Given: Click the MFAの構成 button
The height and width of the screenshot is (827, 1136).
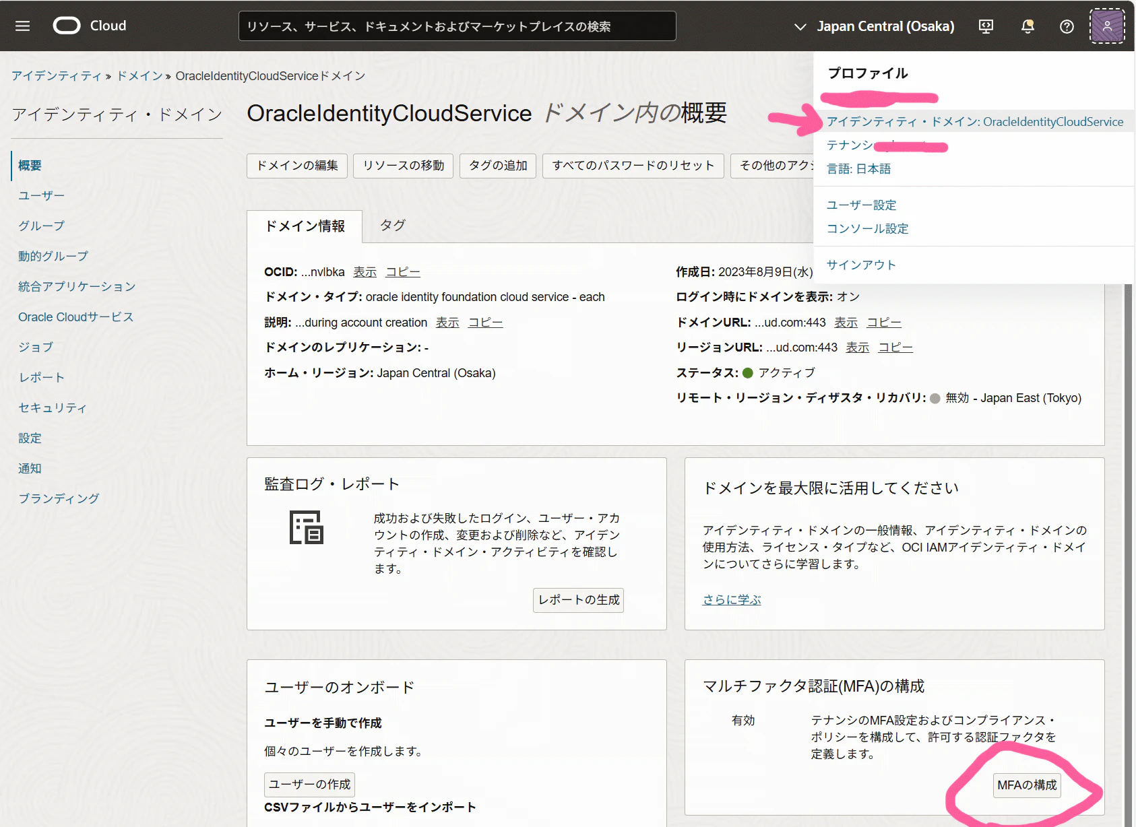Looking at the screenshot, I should pyautogui.click(x=1027, y=785).
